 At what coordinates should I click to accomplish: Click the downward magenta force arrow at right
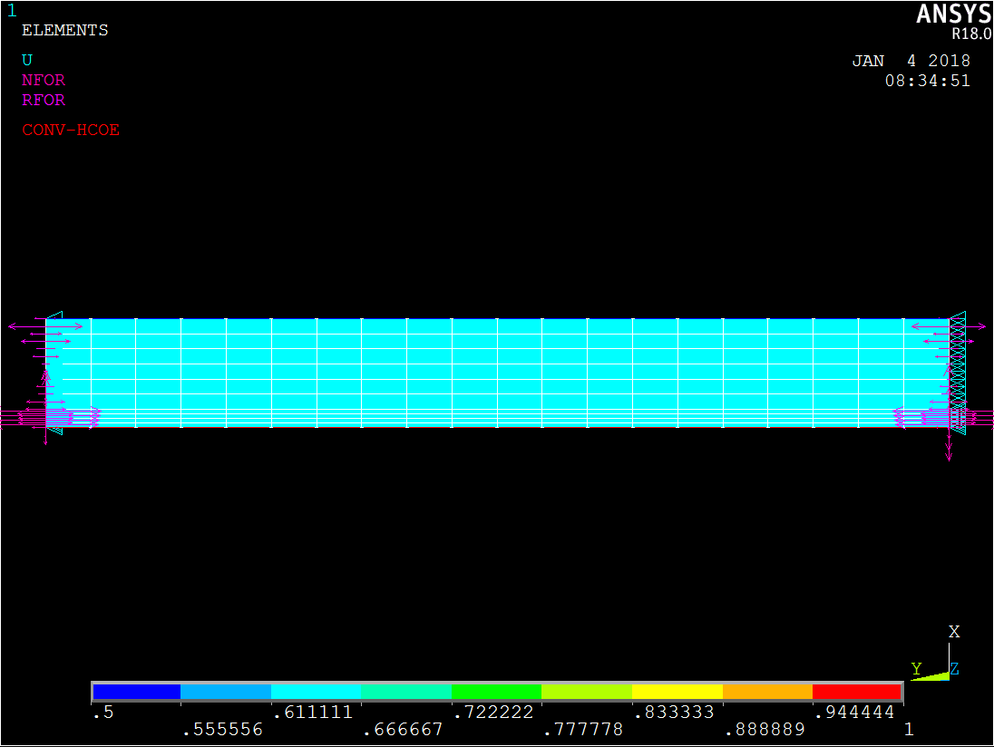pos(949,446)
